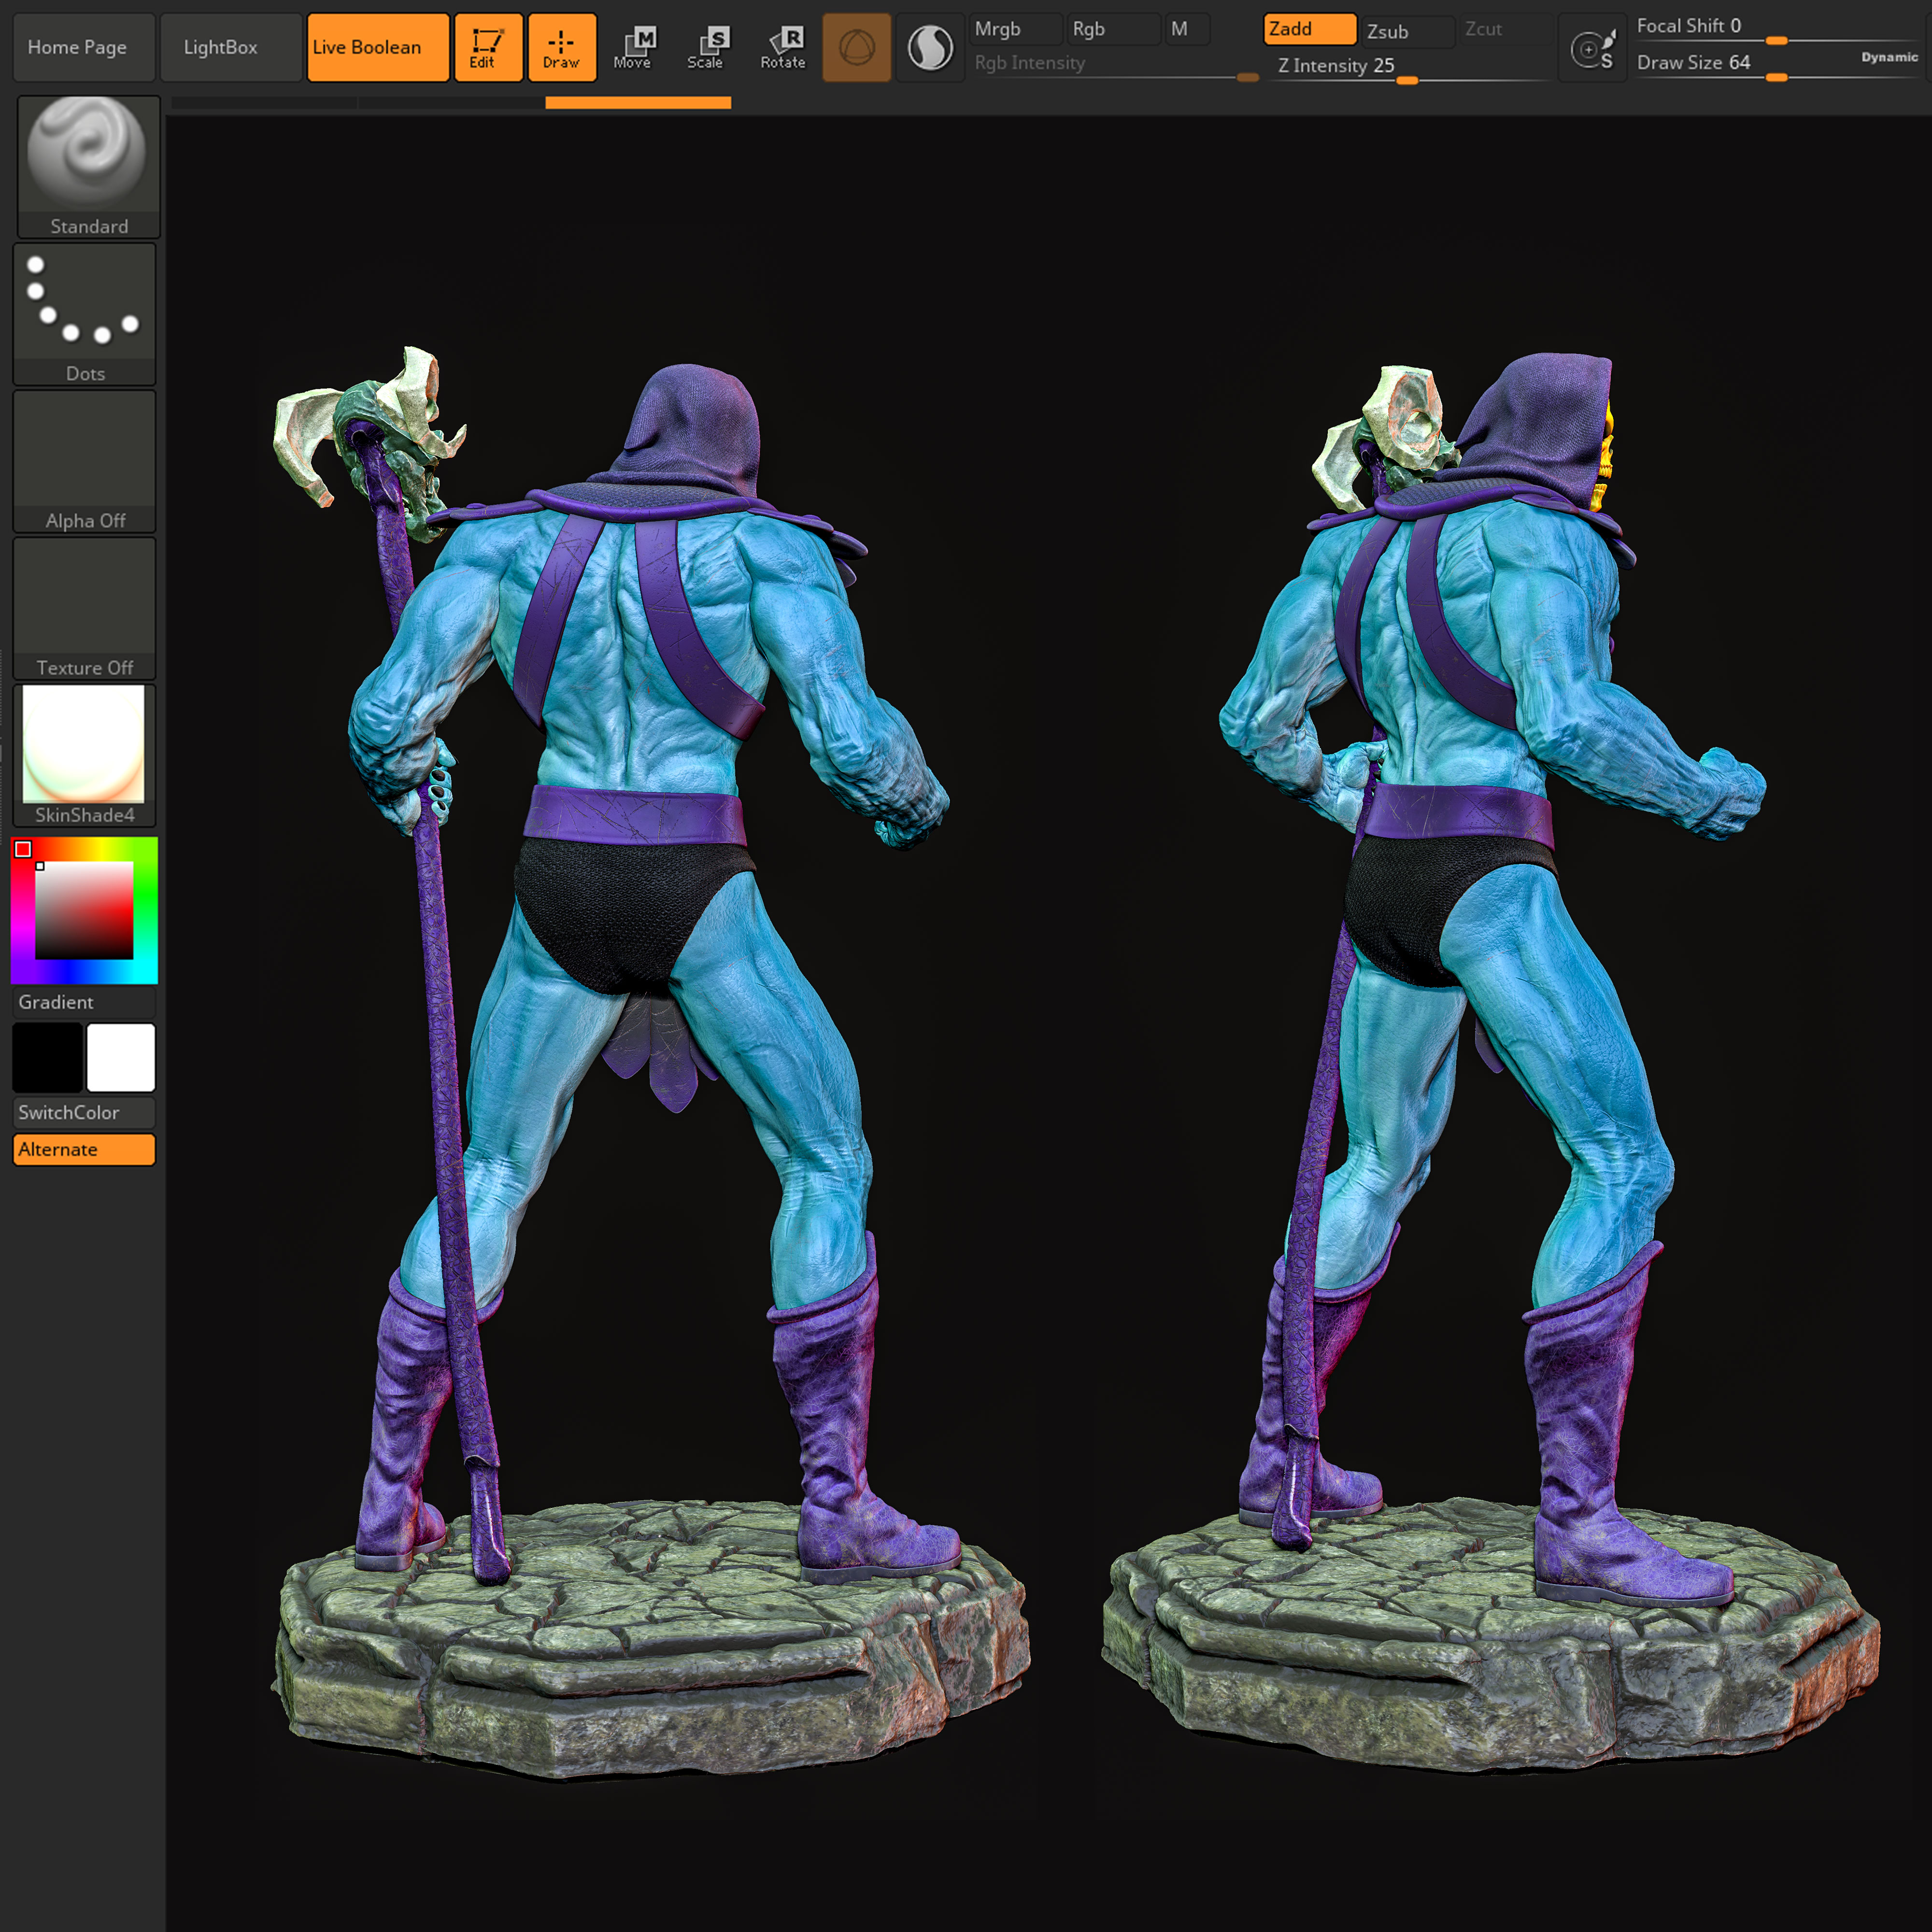The height and width of the screenshot is (1932, 1932).
Task: Open the Texture Off selector
Action: (85, 608)
